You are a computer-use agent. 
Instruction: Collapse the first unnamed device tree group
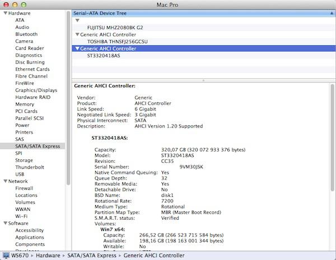[77, 20]
